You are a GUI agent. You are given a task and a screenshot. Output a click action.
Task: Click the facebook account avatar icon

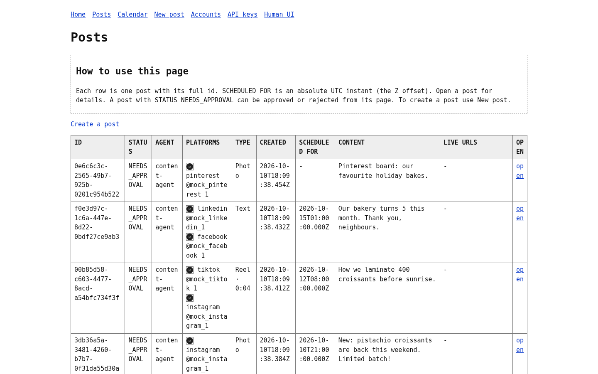click(190, 237)
